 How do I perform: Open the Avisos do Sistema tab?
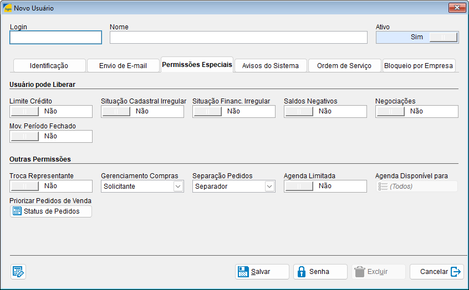[270, 65]
